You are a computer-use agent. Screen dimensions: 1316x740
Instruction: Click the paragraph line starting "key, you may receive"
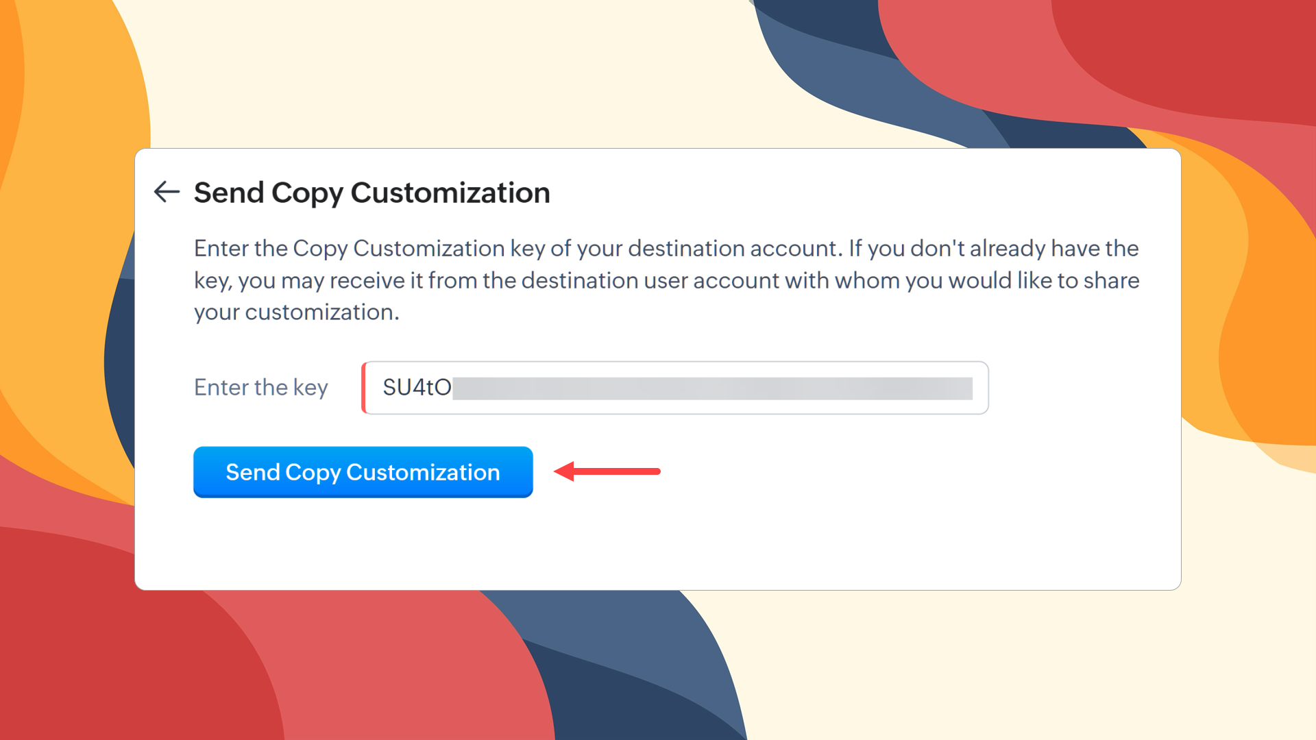pyautogui.click(x=666, y=280)
